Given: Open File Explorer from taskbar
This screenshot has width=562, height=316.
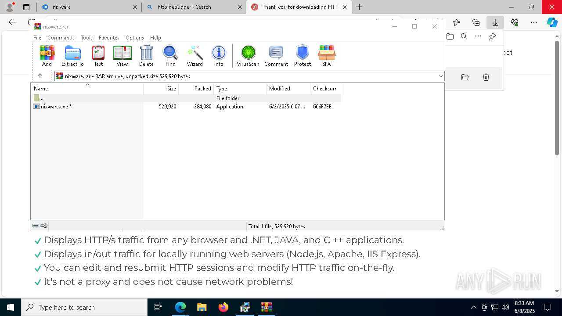Looking at the screenshot, I should coord(202,307).
